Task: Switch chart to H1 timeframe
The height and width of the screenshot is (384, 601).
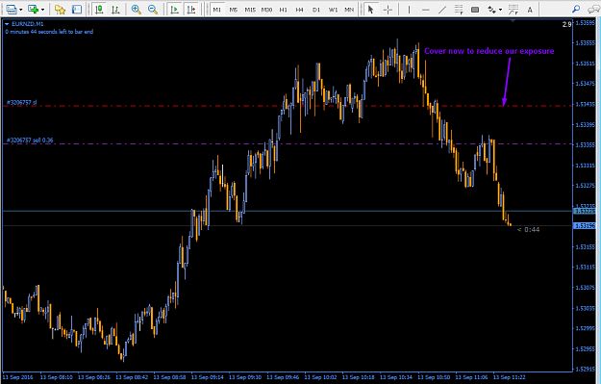Action: [x=284, y=10]
